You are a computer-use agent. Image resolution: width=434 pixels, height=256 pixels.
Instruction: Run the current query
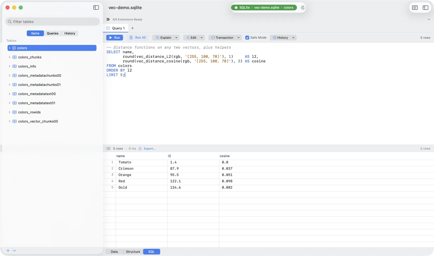click(114, 38)
